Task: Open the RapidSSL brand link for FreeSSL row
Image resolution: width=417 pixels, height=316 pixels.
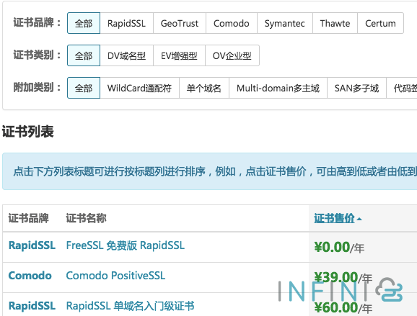Action: pos(32,245)
